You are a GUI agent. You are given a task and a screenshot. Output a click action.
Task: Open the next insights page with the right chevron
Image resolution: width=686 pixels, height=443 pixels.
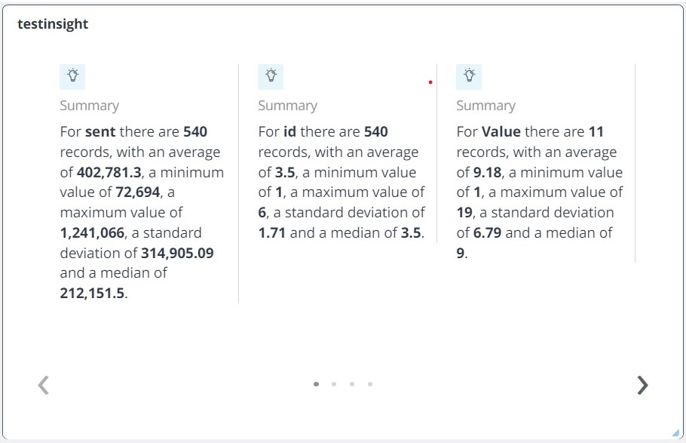click(642, 385)
